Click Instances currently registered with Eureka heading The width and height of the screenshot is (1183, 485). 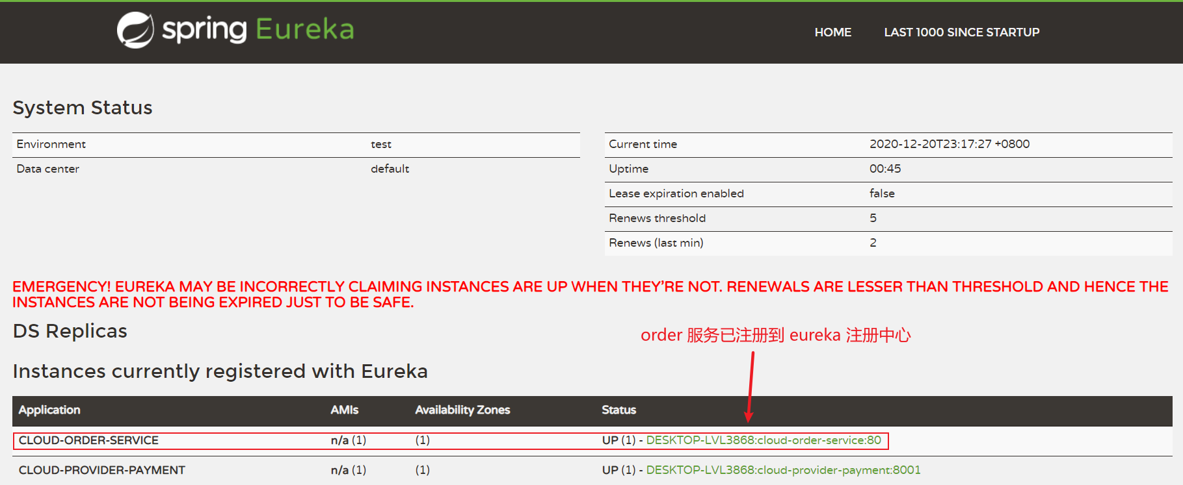click(220, 371)
